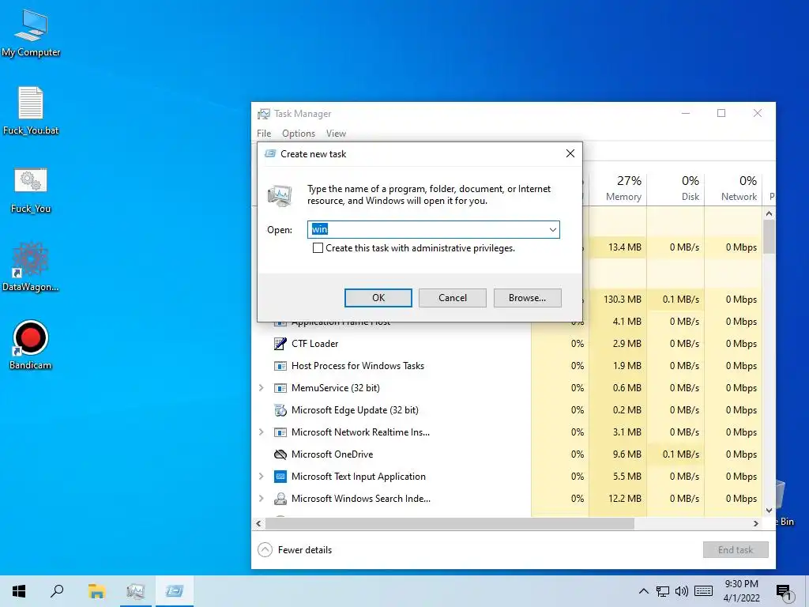Open the touch keyboard tray icon
Image resolution: width=809 pixels, height=607 pixels.
pyautogui.click(x=703, y=591)
